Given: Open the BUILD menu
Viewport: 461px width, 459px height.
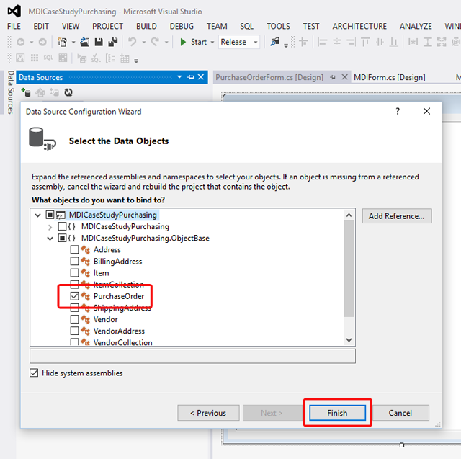Looking at the screenshot, I should pyautogui.click(x=146, y=26).
